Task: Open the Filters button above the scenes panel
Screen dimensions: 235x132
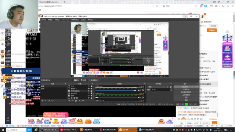Action: point(83,80)
